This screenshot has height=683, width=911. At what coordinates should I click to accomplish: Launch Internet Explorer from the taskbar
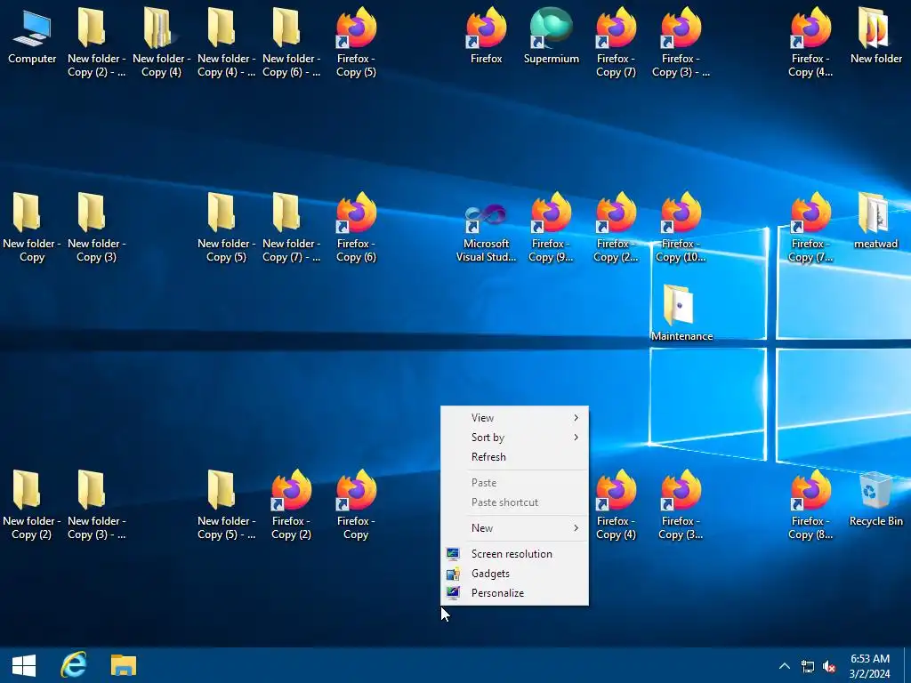[x=74, y=665]
